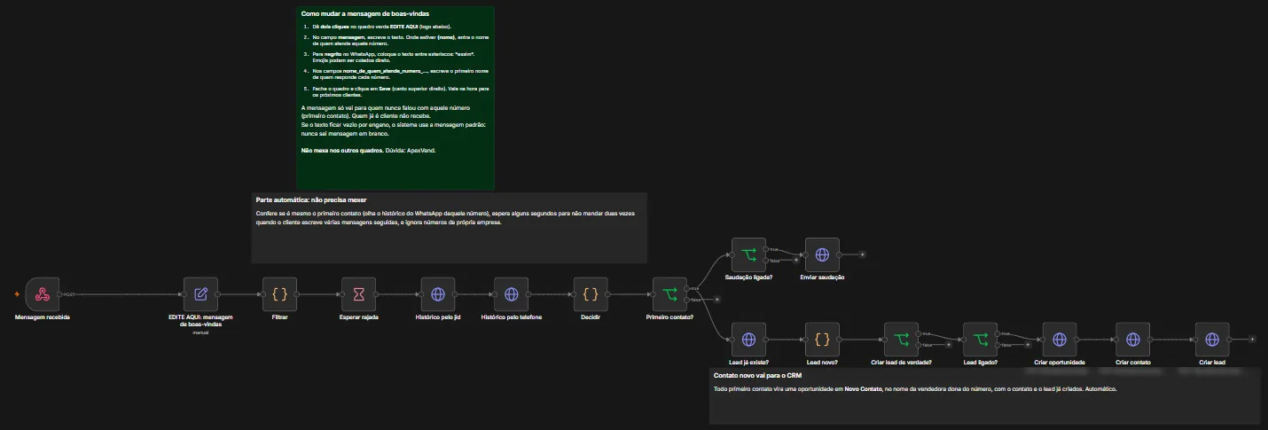The width and height of the screenshot is (1268, 430).
Task: Select the Histórico pelo telefone HTTP node
Action: (x=511, y=294)
